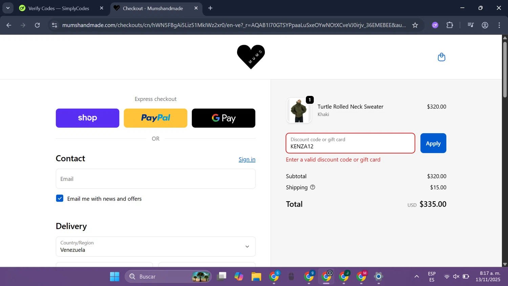508x286 pixels.
Task: Choose Google Pay express checkout
Action: [x=224, y=118]
